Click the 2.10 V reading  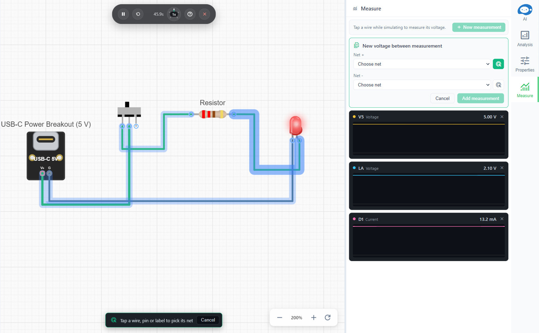click(490, 168)
